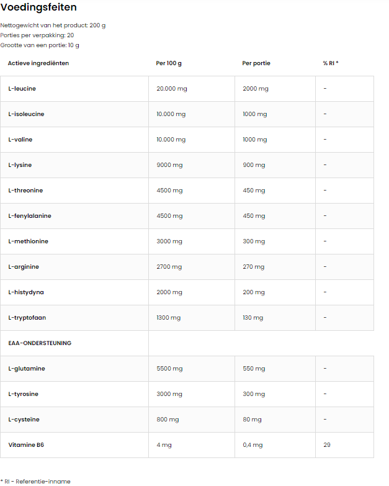Screen dimensions: 389x486
Task: Click the Referentie-inname footnote text
Action: (x=43, y=482)
